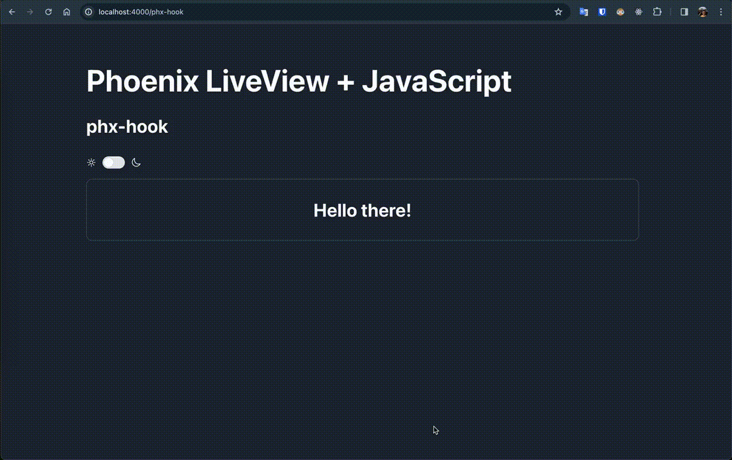
Task: Open the React Developer Tools extension
Action: [x=638, y=11]
